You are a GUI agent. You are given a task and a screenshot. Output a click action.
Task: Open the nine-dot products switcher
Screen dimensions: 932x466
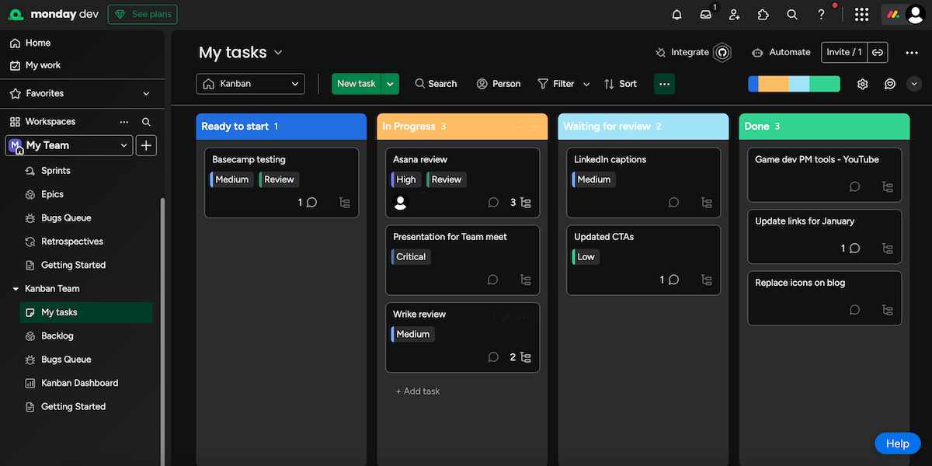861,14
